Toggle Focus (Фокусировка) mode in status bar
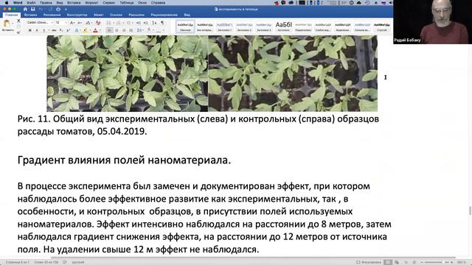This screenshot has height=265, width=472. click(x=369, y=262)
